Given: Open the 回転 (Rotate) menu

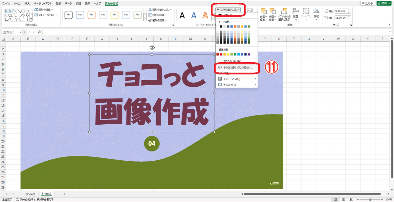Looking at the screenshot, I should [x=316, y=14].
